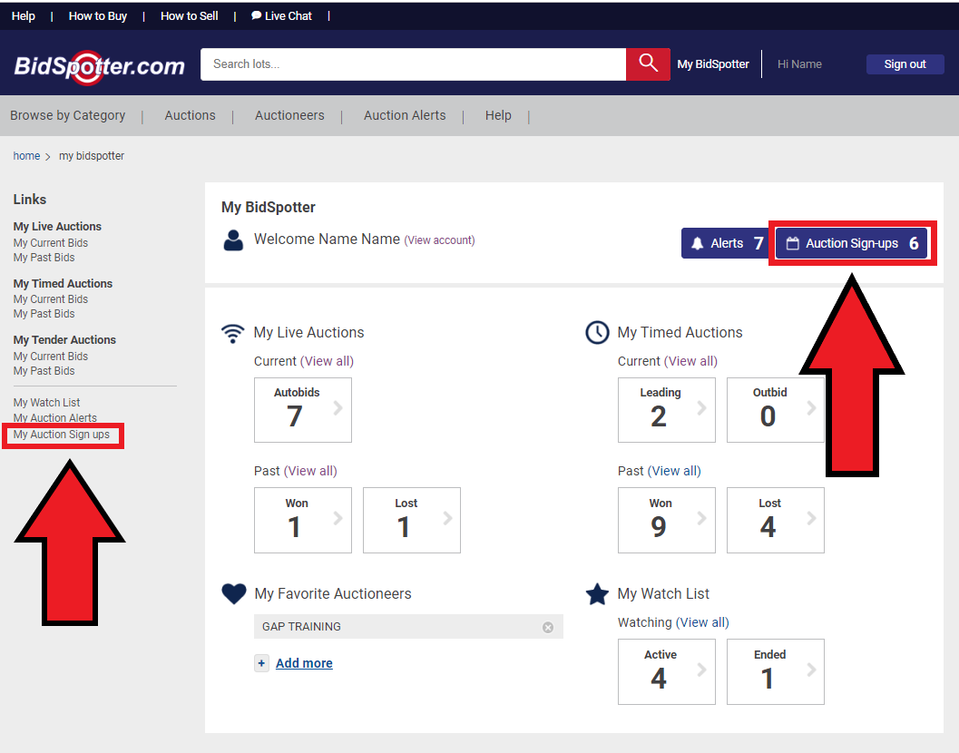
Task: Open the Outbid tile showing 0
Action: point(776,410)
